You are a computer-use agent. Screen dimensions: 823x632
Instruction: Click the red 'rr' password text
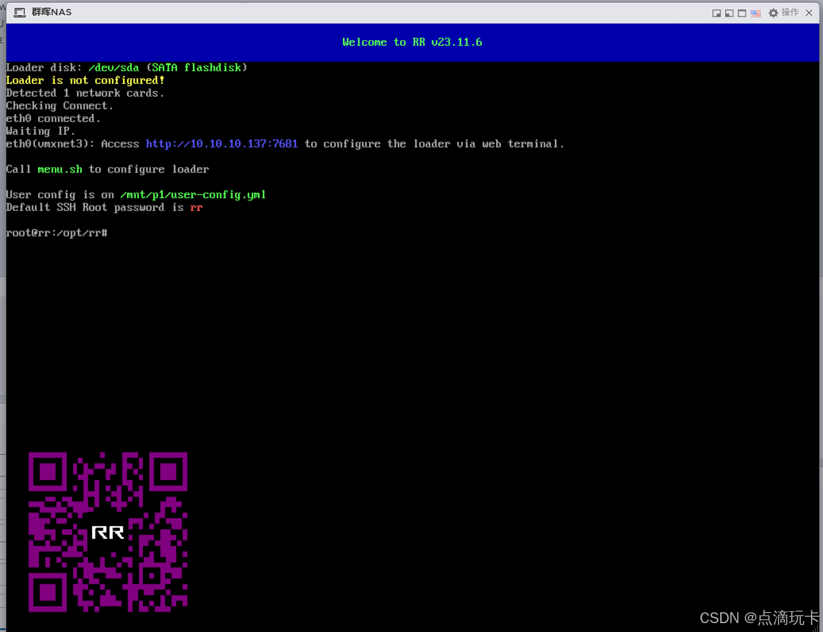(196, 208)
